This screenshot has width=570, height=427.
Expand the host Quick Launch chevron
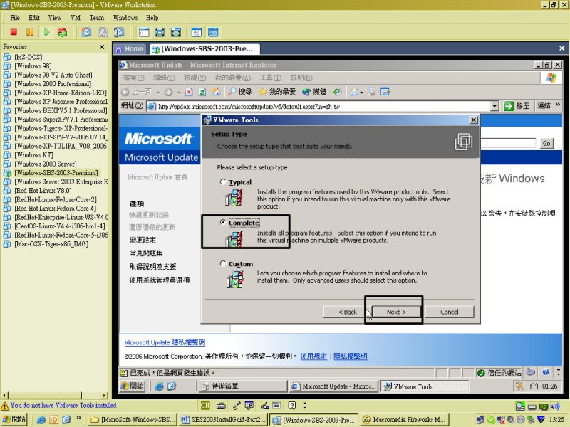tap(78, 418)
